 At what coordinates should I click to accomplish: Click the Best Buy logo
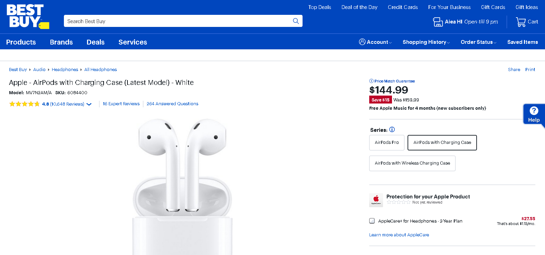[28, 16]
